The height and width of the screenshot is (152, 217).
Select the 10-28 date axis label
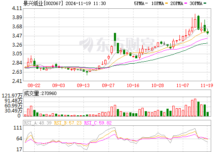pyautogui.click(x=158, y=85)
